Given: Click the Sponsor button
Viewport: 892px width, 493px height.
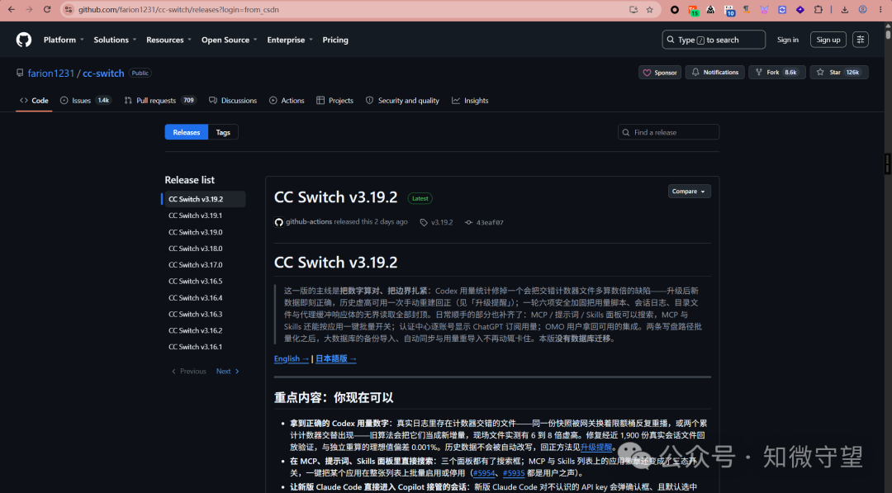Looking at the screenshot, I should [x=660, y=72].
